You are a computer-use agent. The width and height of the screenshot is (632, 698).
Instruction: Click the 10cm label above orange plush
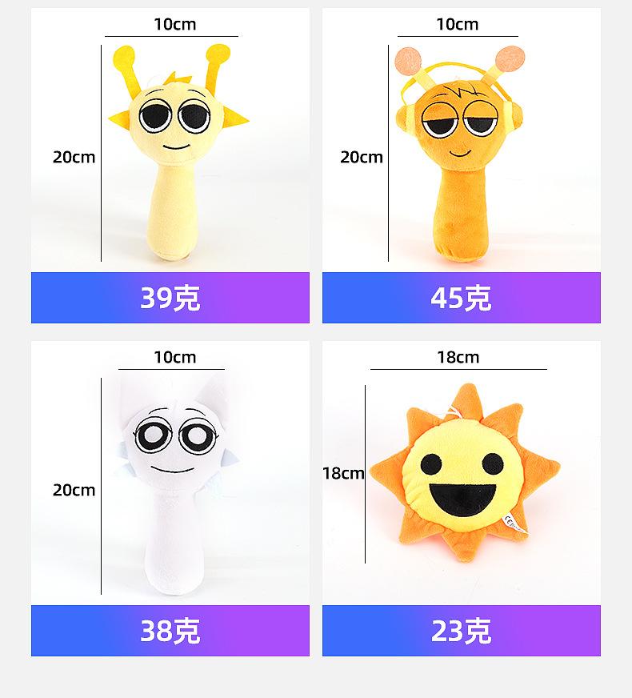[457, 25]
